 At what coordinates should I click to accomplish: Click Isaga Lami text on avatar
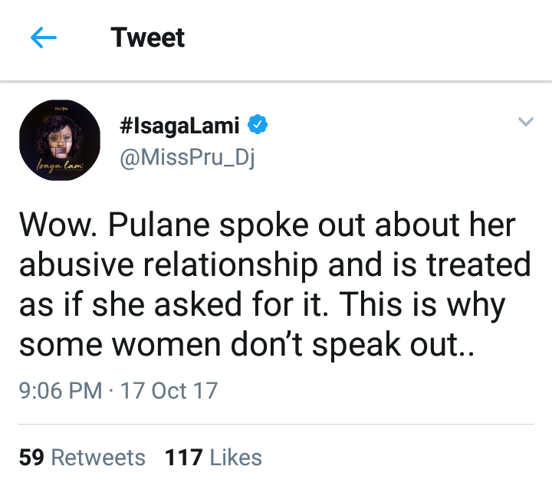coord(60,165)
